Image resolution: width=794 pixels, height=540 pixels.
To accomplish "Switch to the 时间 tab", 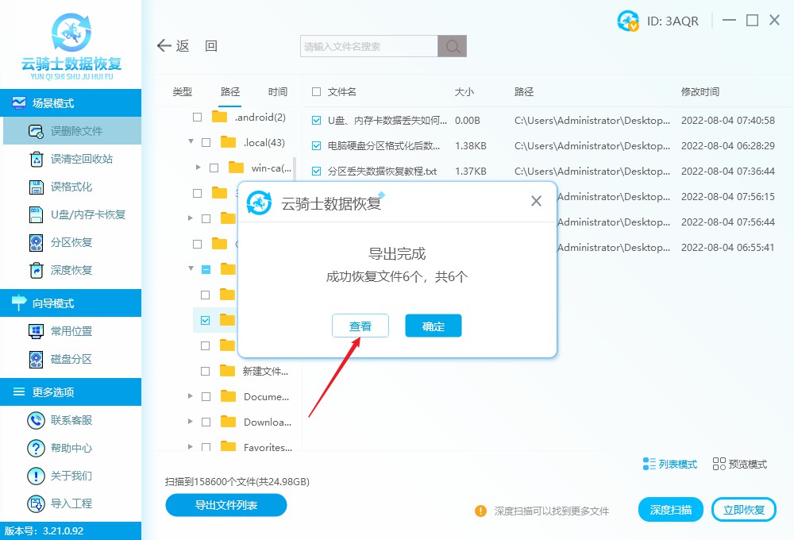I will [x=278, y=91].
